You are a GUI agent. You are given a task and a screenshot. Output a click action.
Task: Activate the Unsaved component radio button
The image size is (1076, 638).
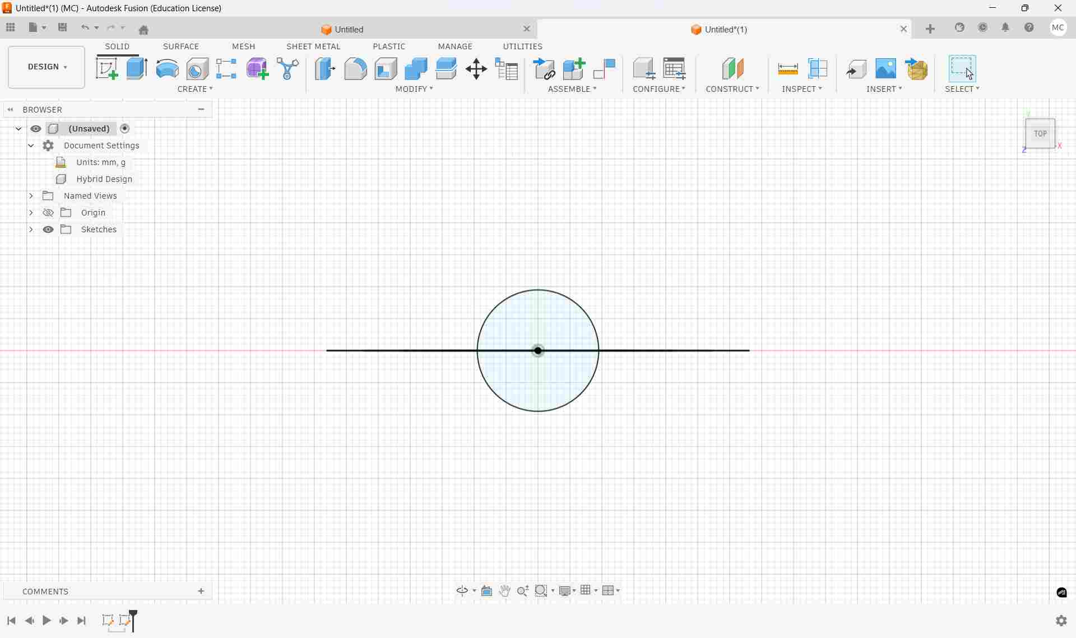point(126,129)
